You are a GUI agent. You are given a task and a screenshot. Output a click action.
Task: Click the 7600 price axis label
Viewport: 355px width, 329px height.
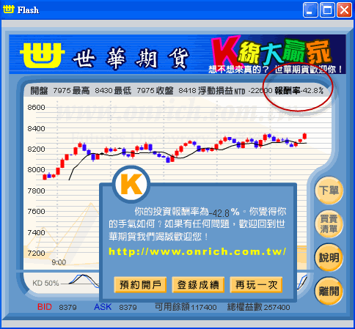[36, 211]
